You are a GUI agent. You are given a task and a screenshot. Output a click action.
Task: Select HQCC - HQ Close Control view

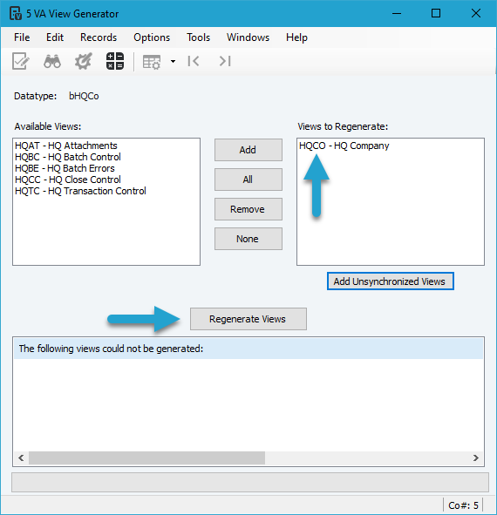pos(68,180)
